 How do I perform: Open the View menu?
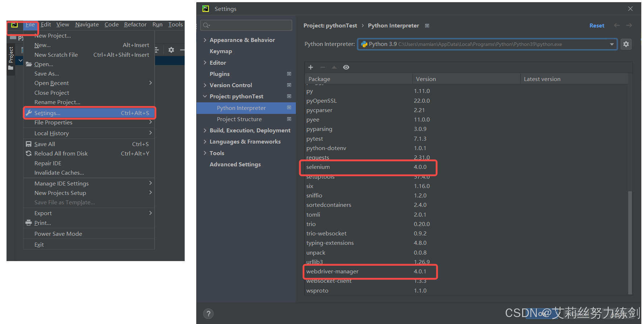63,25
